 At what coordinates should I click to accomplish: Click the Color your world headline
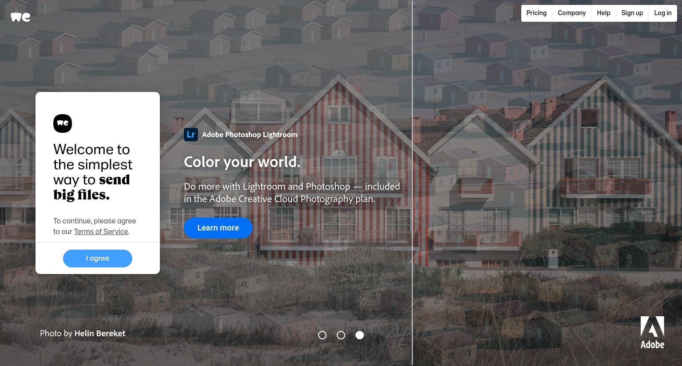coord(242,162)
